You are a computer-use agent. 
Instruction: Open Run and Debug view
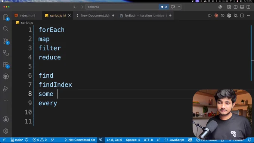click(6, 88)
